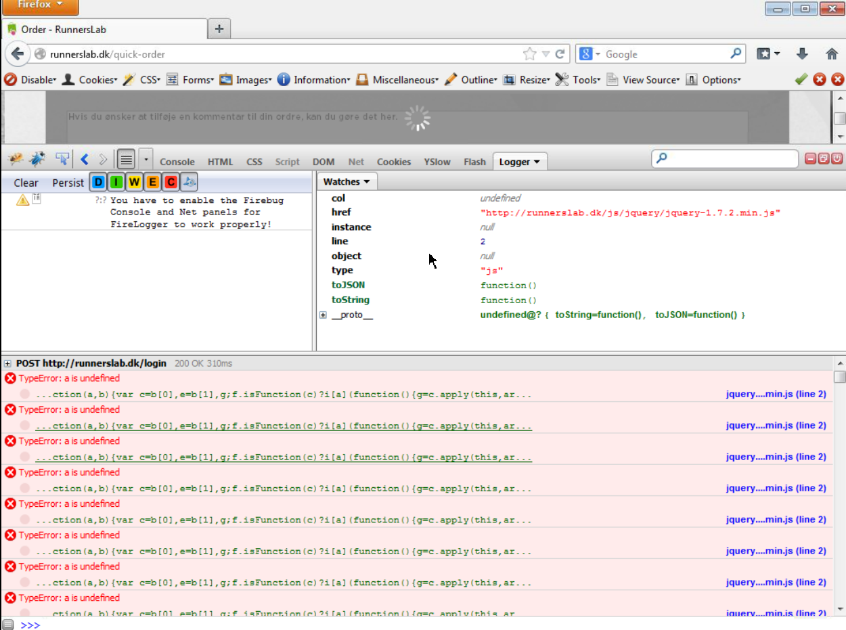Click the Firefox home icon
Image resolution: width=846 pixels, height=630 pixels.
tap(832, 54)
